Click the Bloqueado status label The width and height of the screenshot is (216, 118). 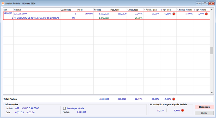click(x=204, y=107)
